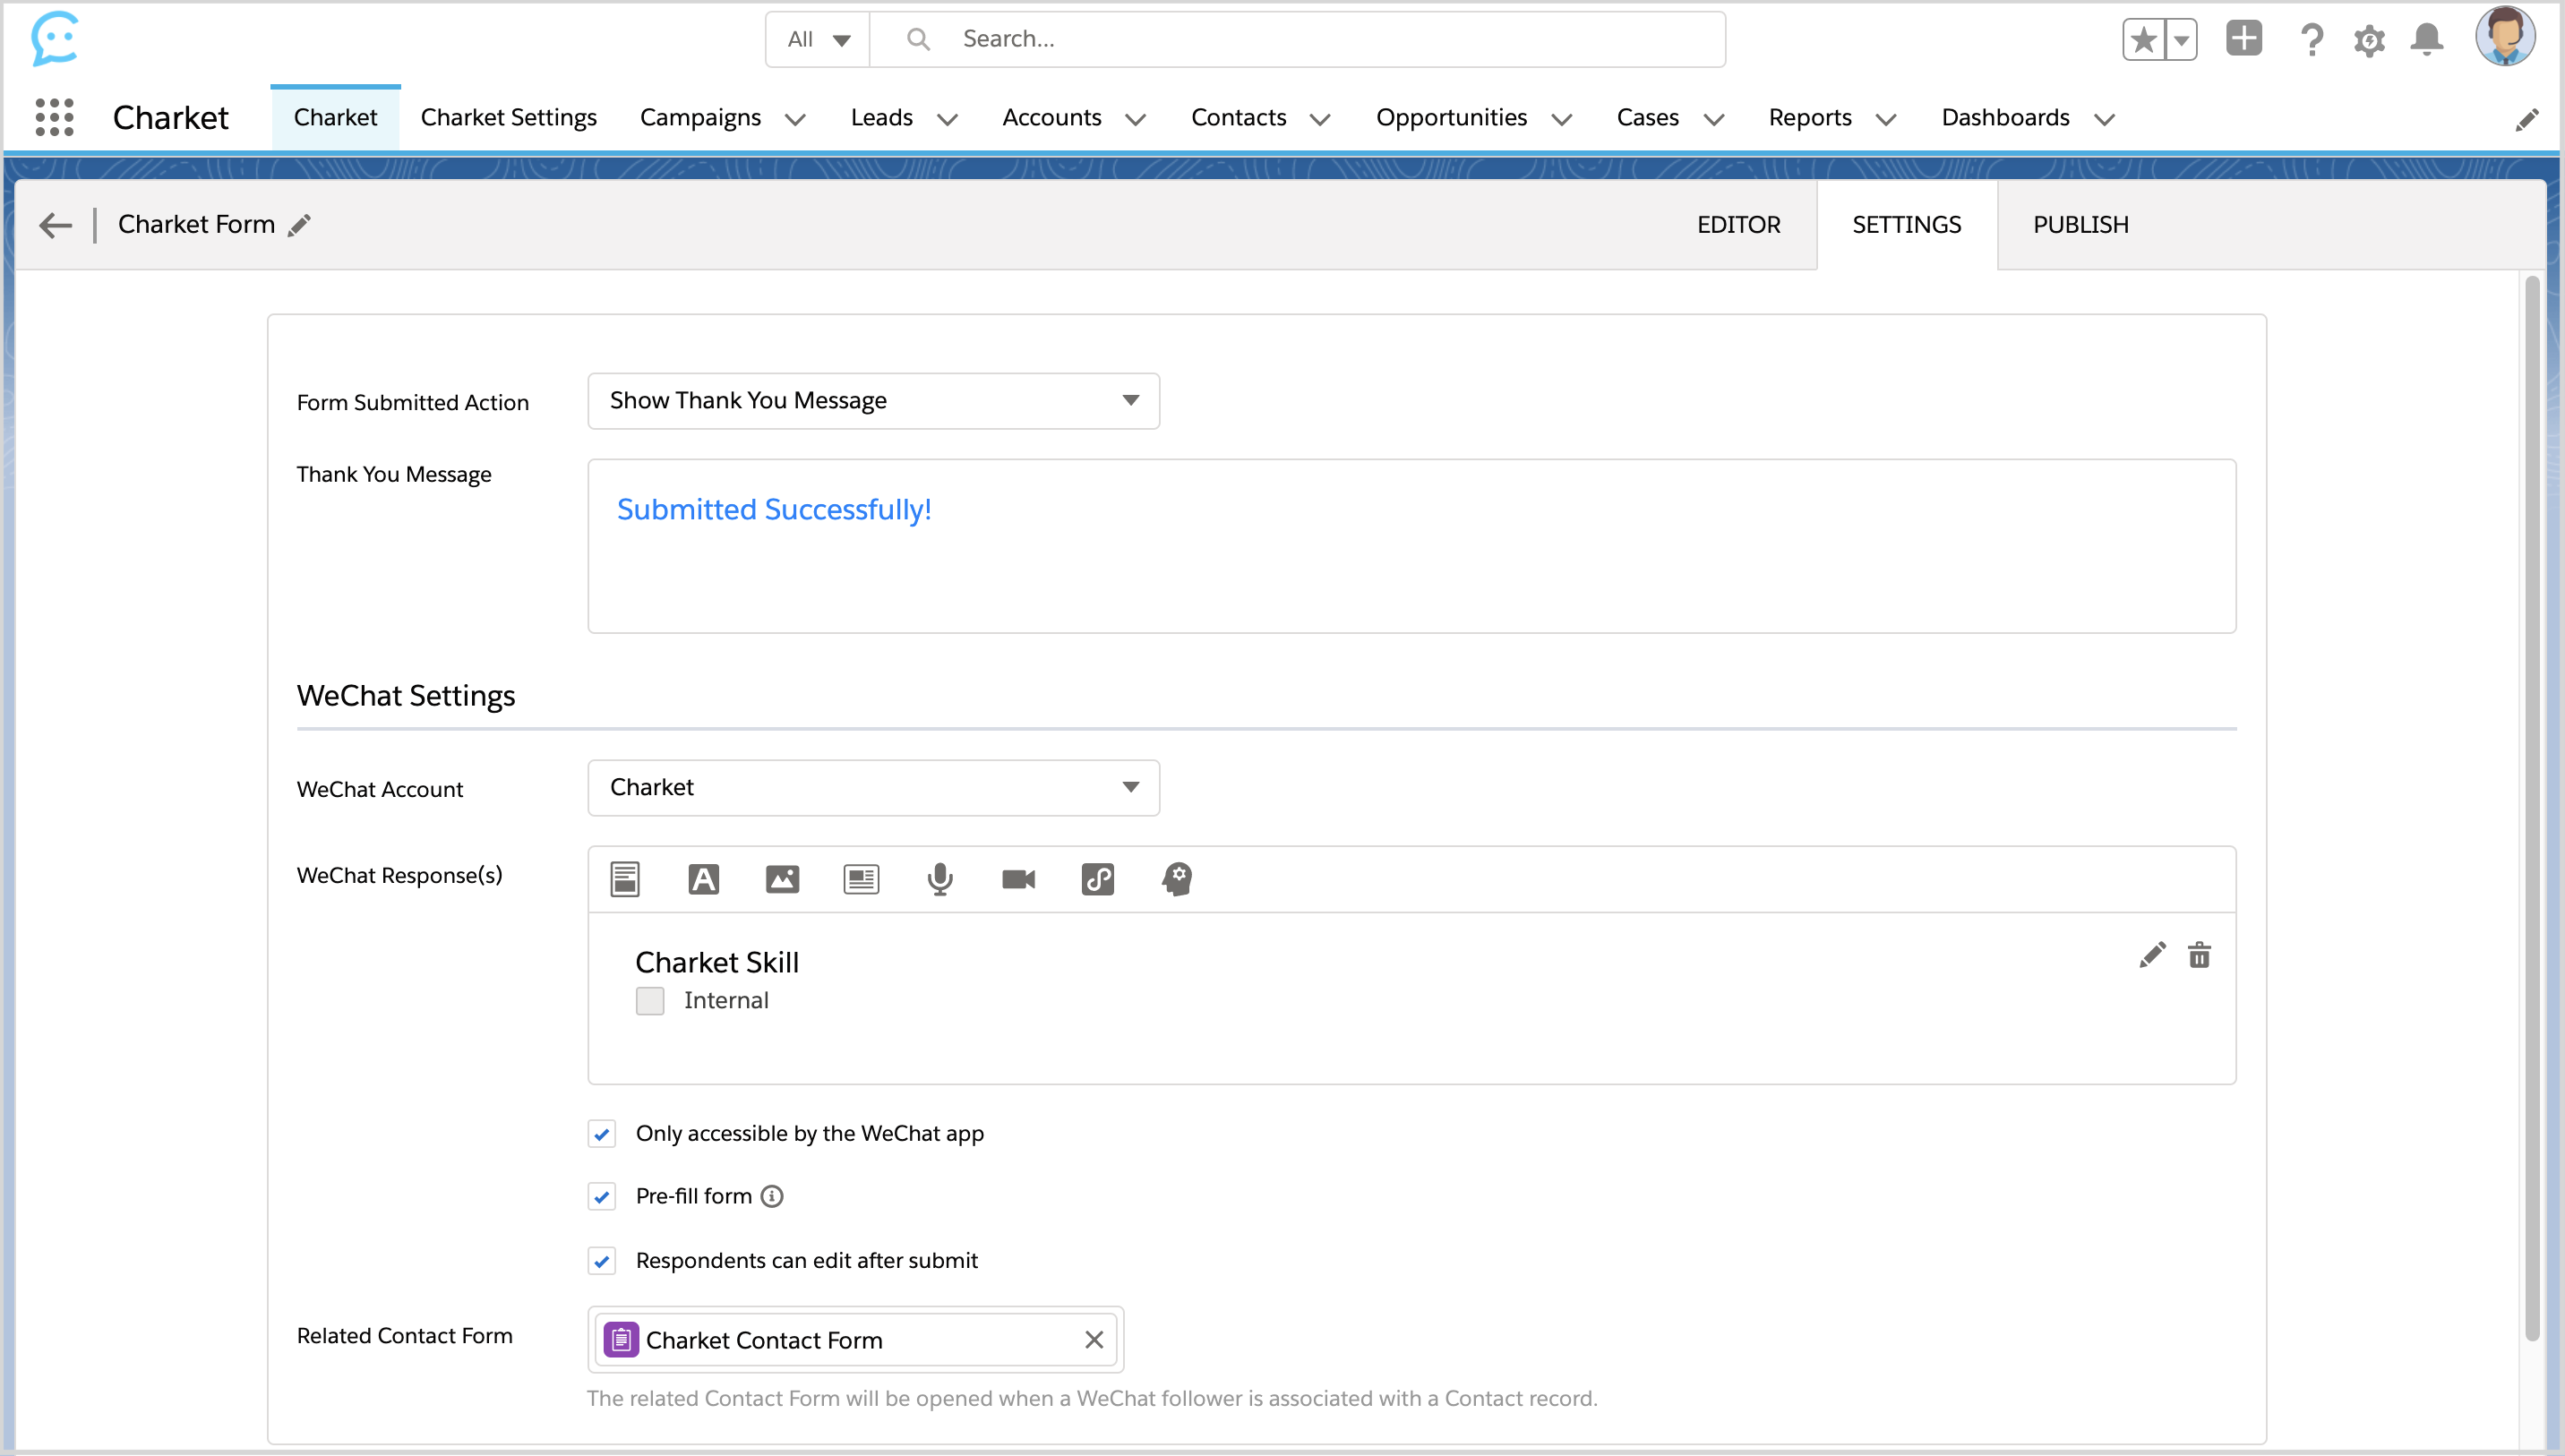Uncheck Respondents can edit after submit

point(602,1261)
